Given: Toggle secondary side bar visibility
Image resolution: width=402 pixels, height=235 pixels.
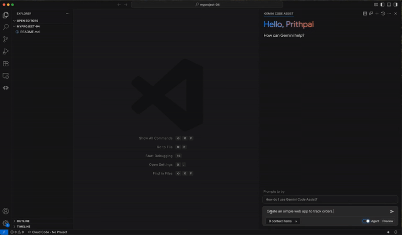Looking at the screenshot, I should point(395,5).
